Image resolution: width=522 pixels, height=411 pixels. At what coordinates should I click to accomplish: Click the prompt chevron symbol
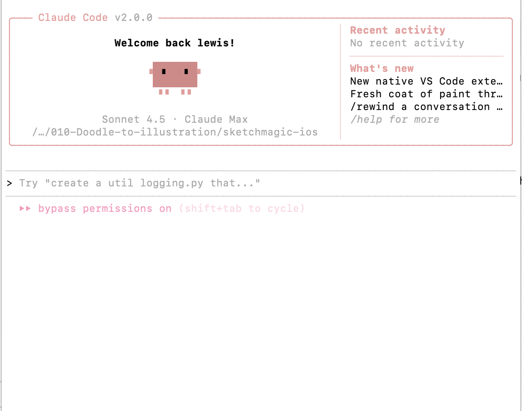[9, 183]
